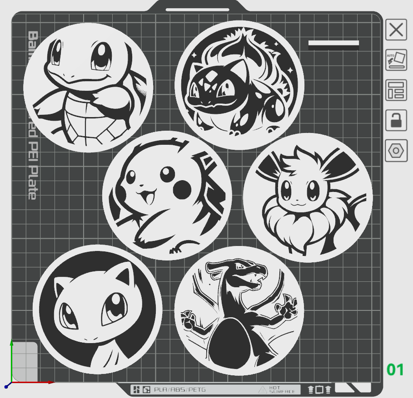Open plate settings hexagon icon

click(x=396, y=151)
